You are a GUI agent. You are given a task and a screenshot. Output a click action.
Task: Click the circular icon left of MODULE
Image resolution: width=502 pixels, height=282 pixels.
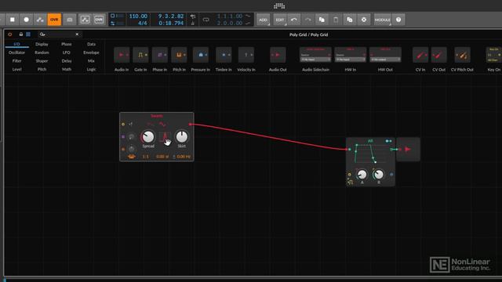(364, 20)
